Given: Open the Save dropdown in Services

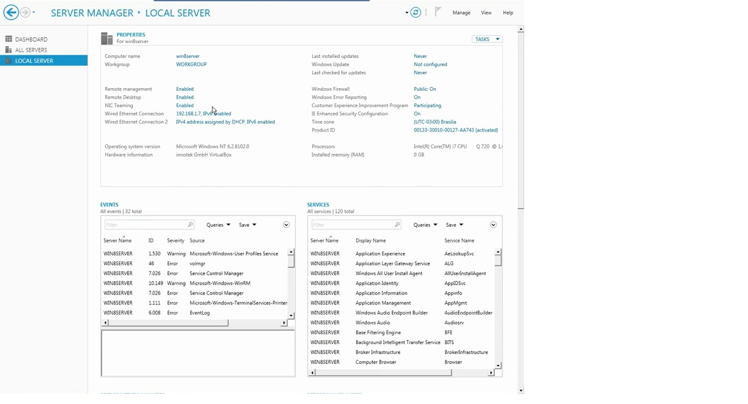Looking at the screenshot, I should click(x=454, y=225).
